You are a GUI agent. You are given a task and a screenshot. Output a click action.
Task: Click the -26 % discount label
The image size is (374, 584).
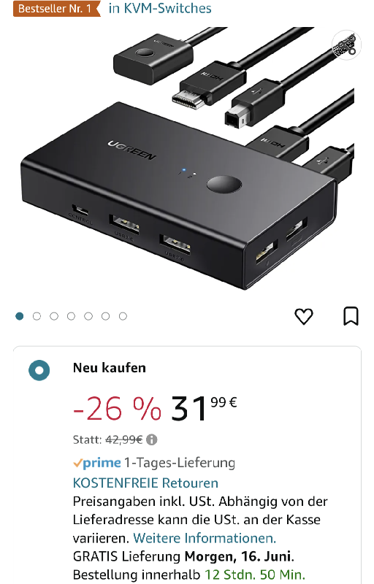click(117, 409)
